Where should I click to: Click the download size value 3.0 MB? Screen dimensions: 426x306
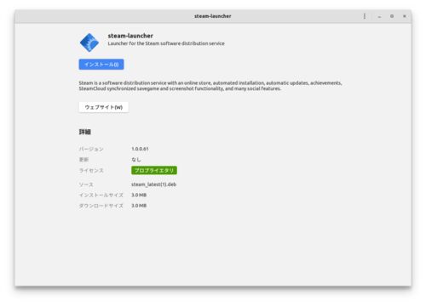[x=139, y=206]
